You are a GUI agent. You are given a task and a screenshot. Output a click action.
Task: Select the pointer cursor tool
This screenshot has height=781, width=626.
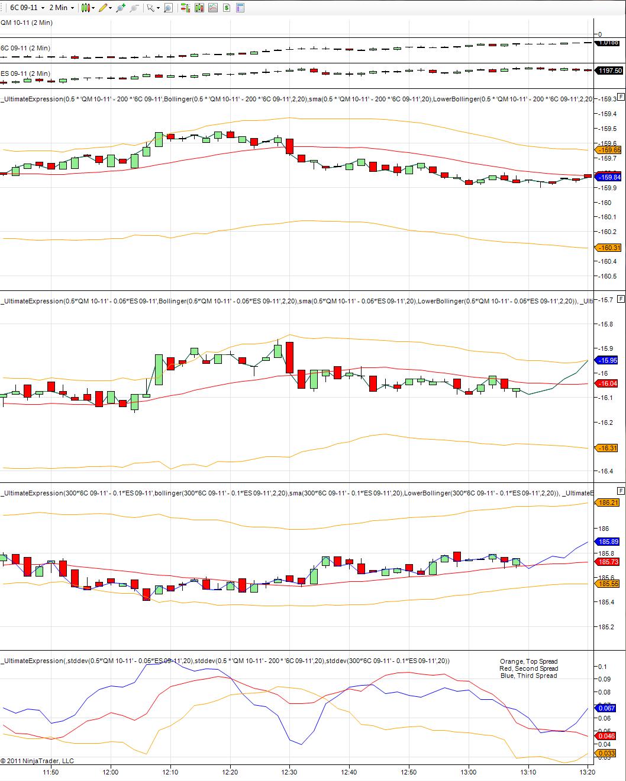(x=151, y=8)
